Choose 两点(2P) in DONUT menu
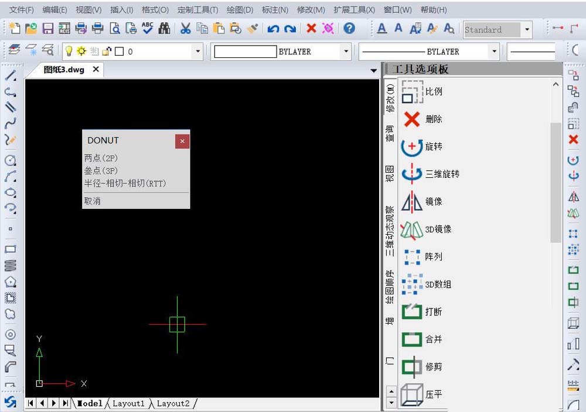586x412 pixels. (101, 158)
